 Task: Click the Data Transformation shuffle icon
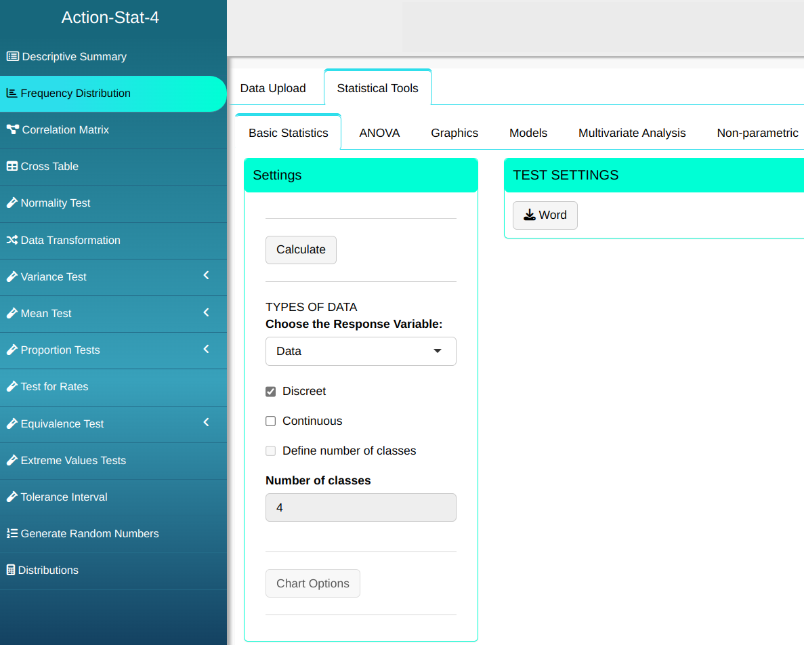pyautogui.click(x=12, y=241)
